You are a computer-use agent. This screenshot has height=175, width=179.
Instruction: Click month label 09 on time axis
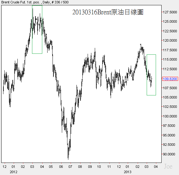[90, 167]
